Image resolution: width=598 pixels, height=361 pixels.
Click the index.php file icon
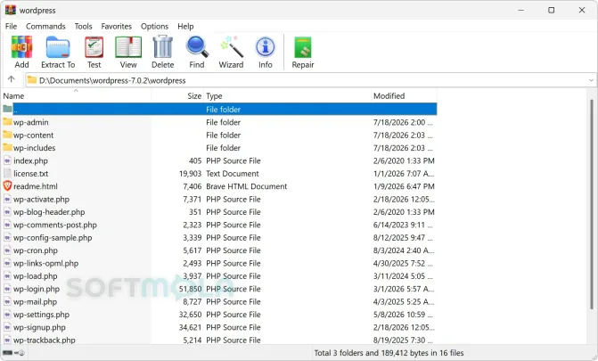pos(7,160)
